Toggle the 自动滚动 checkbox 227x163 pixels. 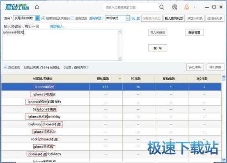coord(5,67)
